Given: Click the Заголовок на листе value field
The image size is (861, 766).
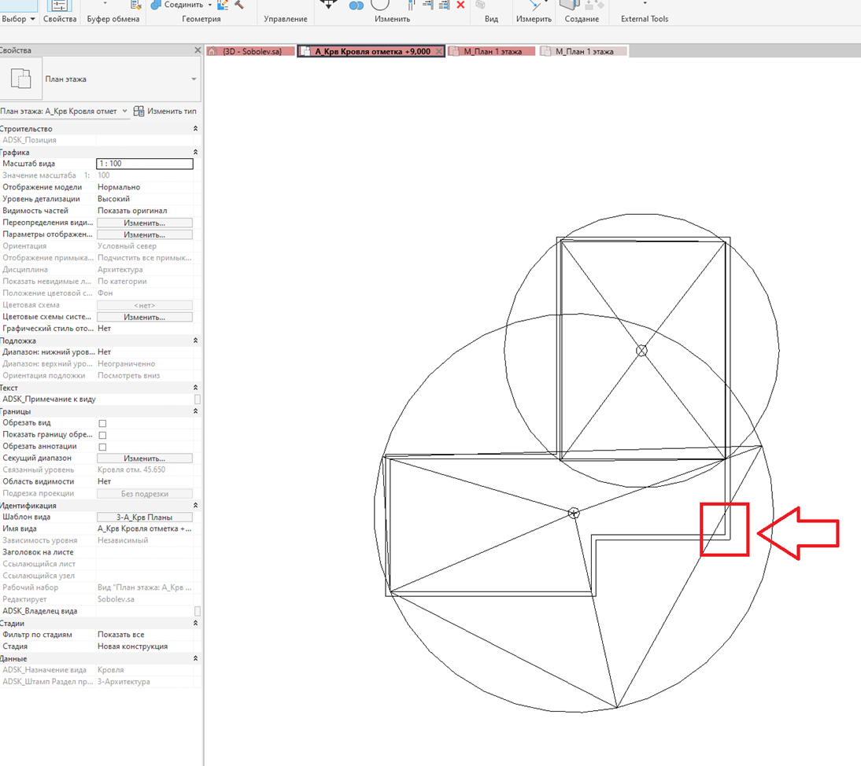Looking at the screenshot, I should 144,552.
